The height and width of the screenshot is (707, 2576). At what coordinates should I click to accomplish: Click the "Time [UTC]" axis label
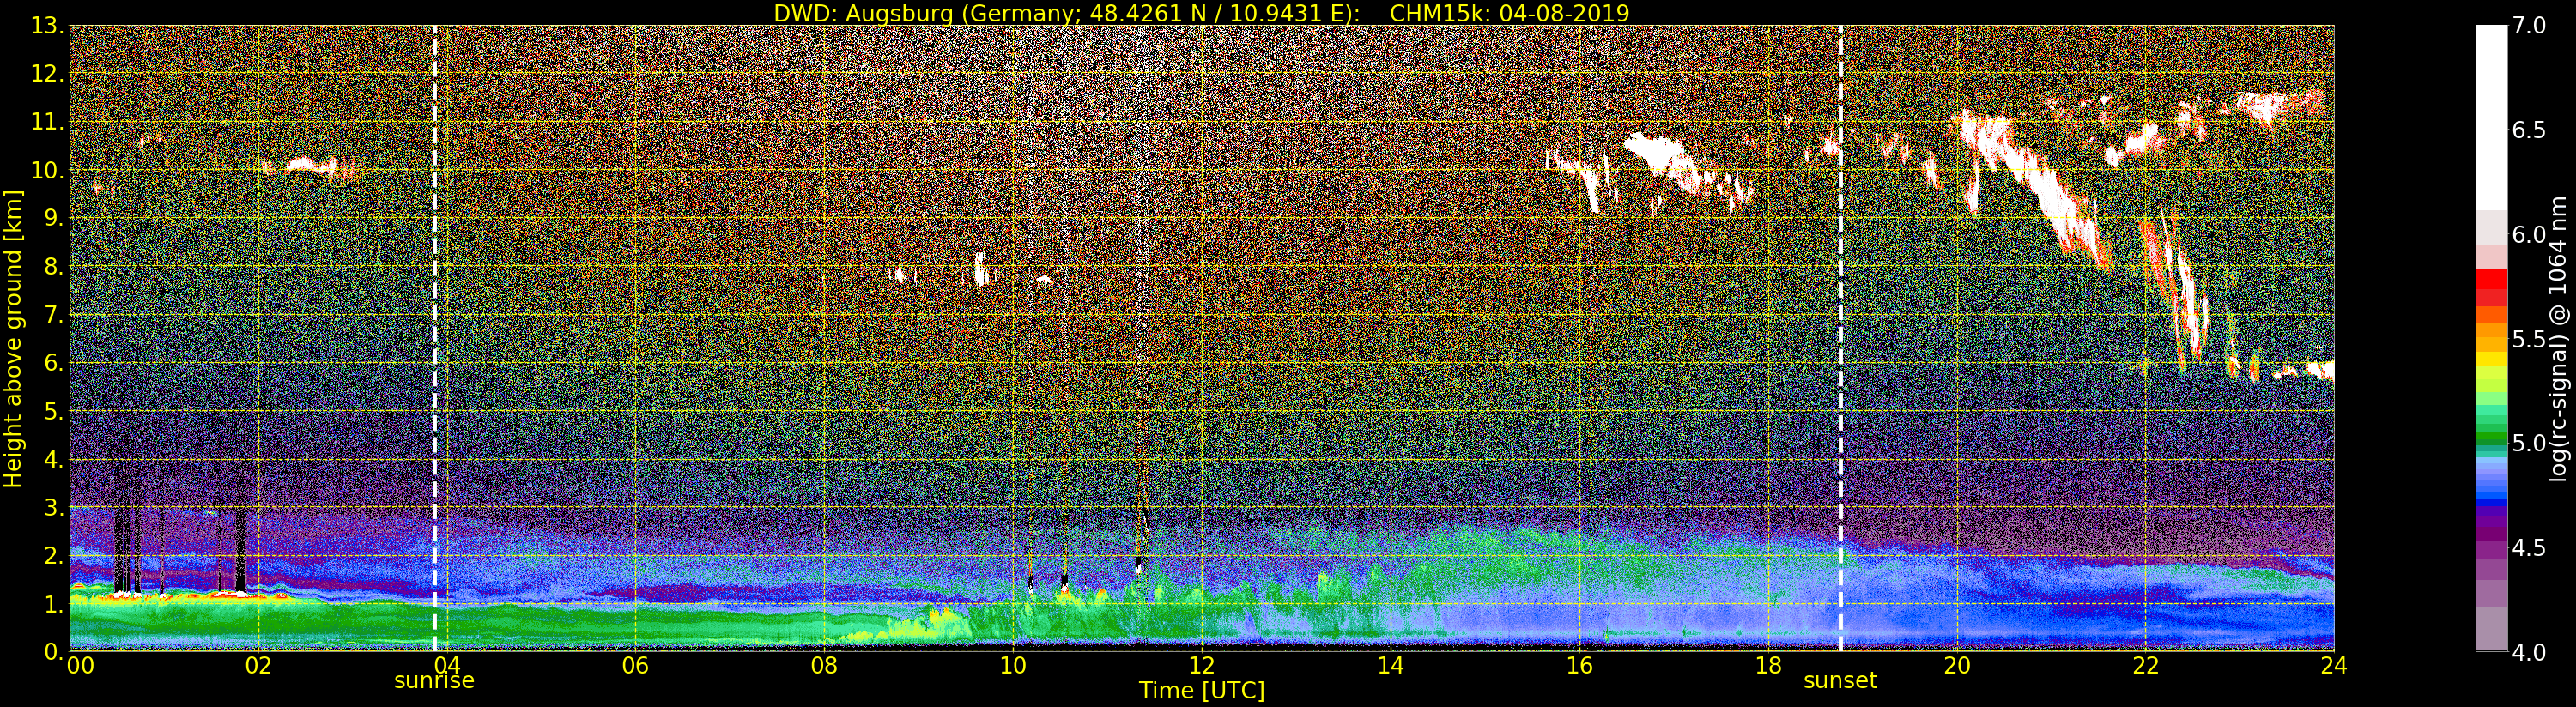1202,691
